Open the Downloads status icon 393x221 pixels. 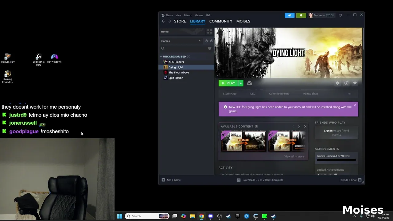239,180
